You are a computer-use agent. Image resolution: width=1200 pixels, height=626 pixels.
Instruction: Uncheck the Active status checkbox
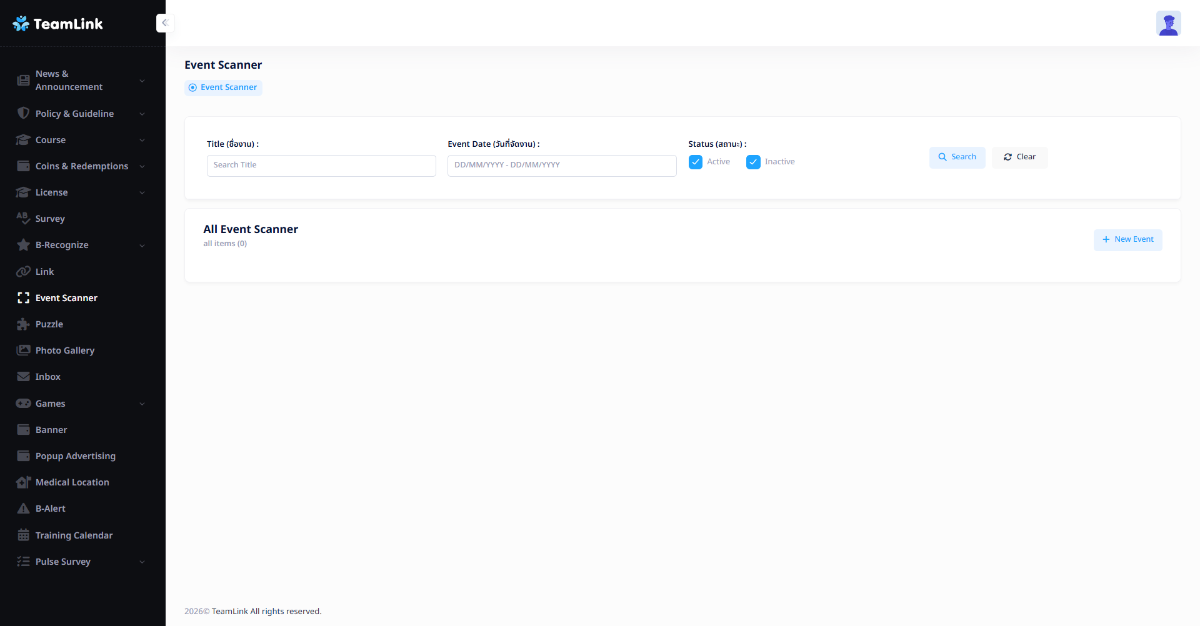click(x=695, y=162)
